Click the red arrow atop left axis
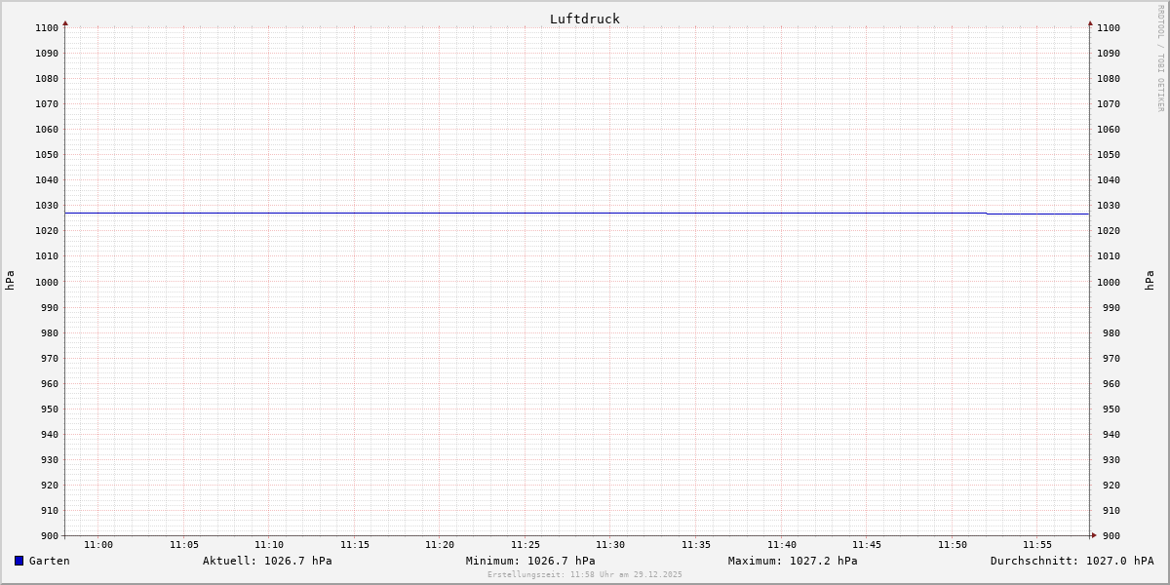The height and width of the screenshot is (585, 1170). pos(65,22)
